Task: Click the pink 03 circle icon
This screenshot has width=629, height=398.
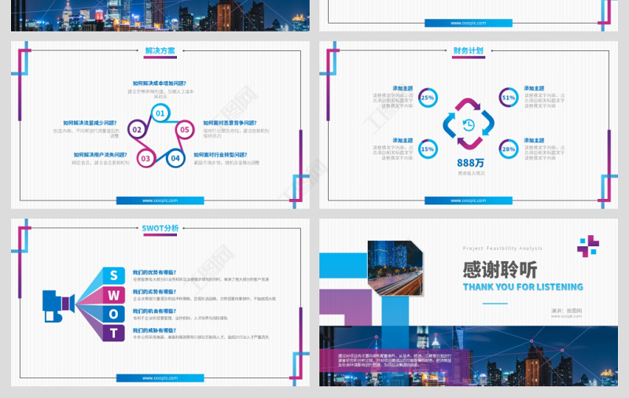Action: click(x=145, y=158)
